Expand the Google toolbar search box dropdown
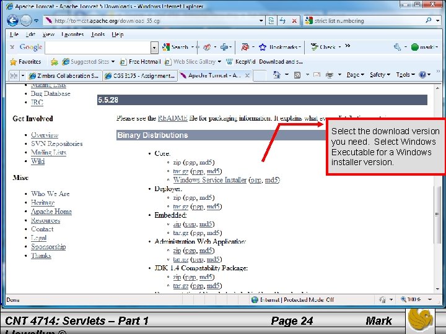446x334 pixels. pos(154,48)
